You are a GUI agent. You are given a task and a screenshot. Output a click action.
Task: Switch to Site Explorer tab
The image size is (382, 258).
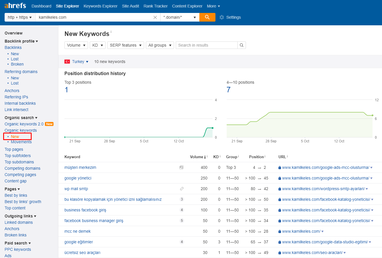coord(67,6)
